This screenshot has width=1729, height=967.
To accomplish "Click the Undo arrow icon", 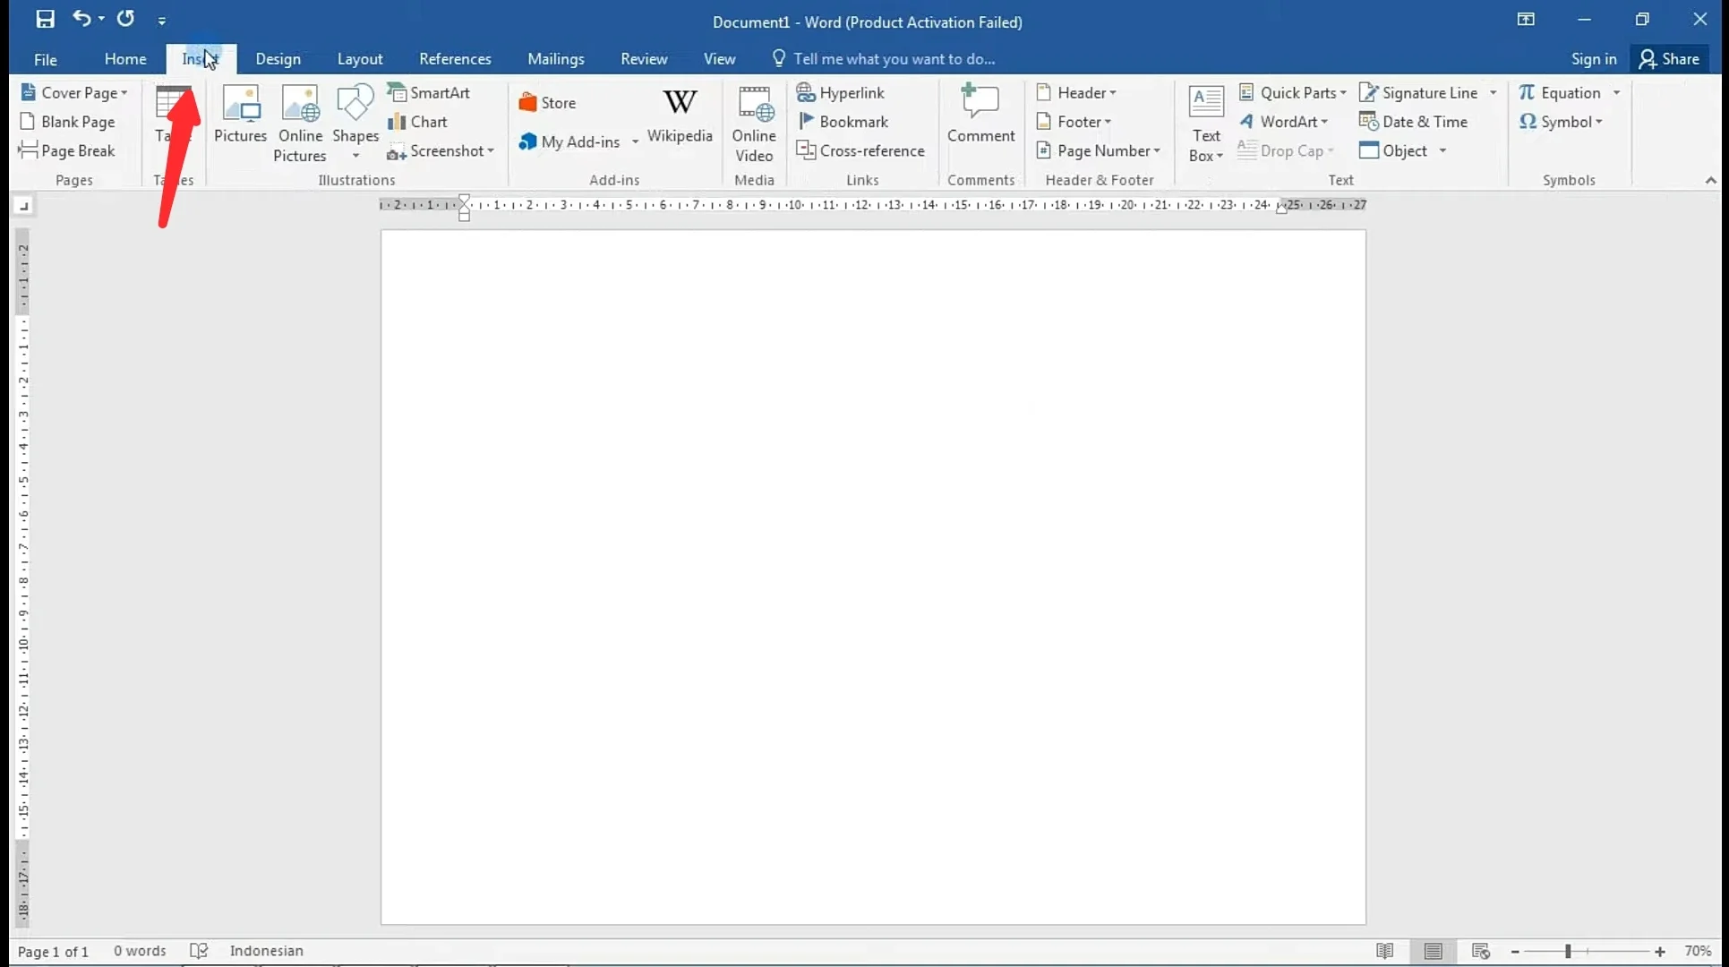I will tap(81, 18).
